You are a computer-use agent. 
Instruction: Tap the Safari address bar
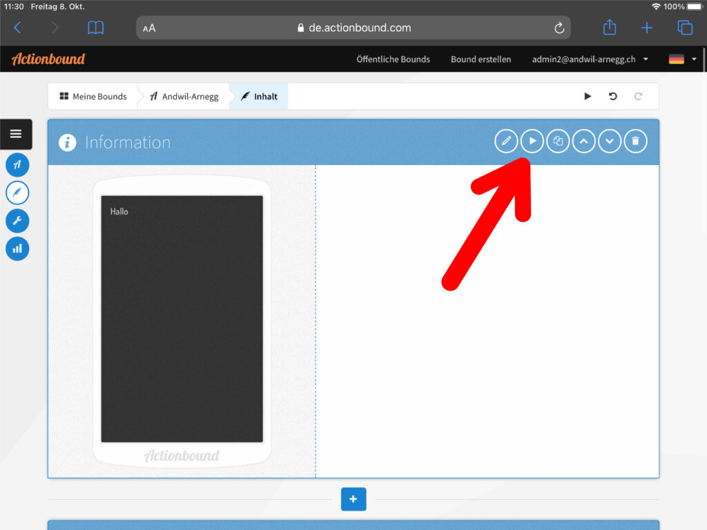[353, 28]
